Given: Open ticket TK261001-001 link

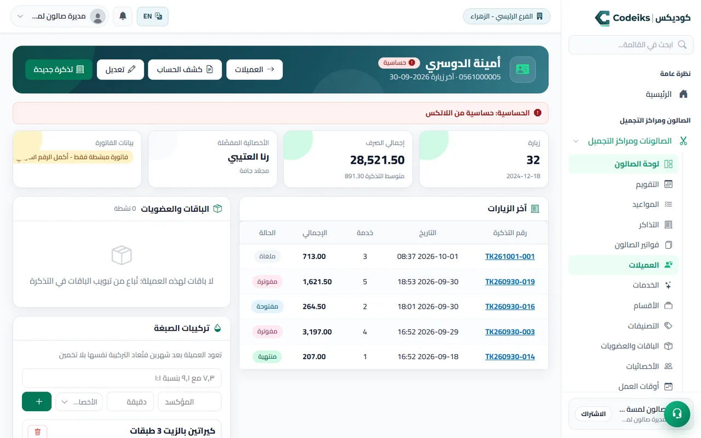Looking at the screenshot, I should click(510, 256).
